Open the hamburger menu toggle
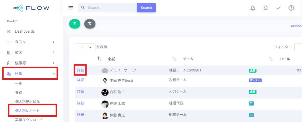The height and width of the screenshot is (122, 302). [x=71, y=8]
